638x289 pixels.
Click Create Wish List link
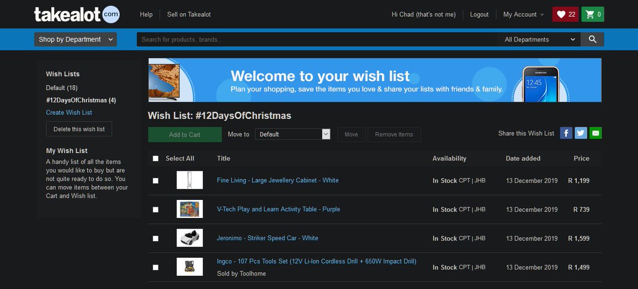69,112
